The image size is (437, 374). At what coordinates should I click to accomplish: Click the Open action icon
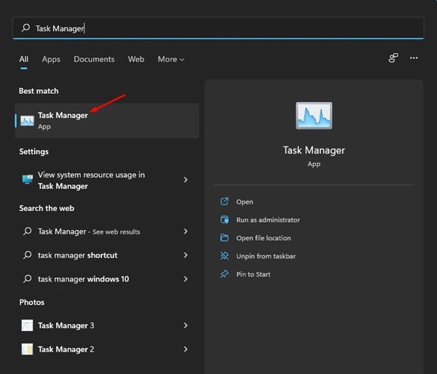point(224,202)
